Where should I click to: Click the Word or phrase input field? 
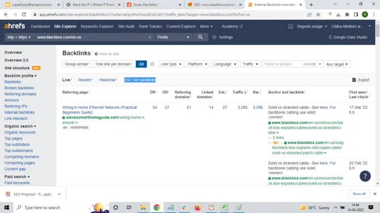tap(281, 64)
